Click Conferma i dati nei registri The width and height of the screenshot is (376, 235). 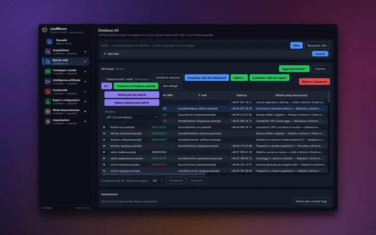click(x=269, y=78)
